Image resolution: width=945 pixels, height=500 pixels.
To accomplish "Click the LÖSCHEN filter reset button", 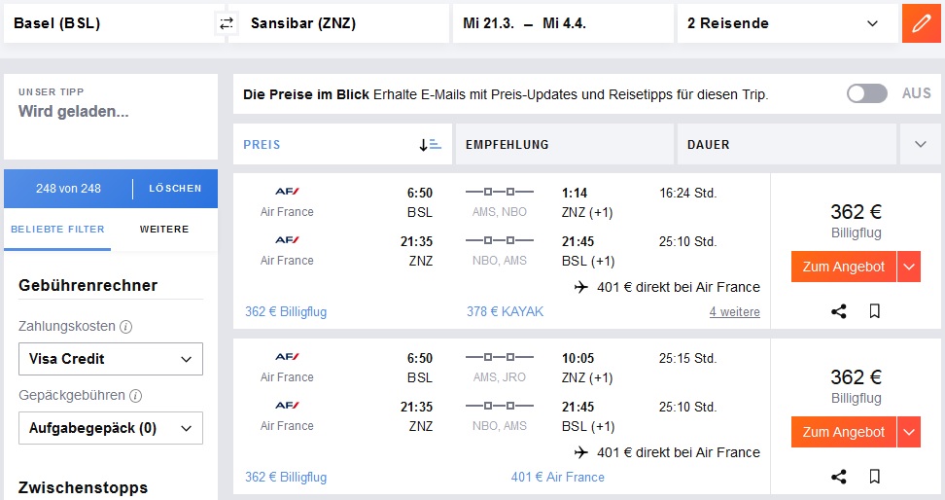I will 175,188.
